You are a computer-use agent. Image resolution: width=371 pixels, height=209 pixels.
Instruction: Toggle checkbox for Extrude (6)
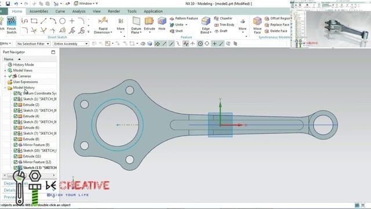point(16,128)
